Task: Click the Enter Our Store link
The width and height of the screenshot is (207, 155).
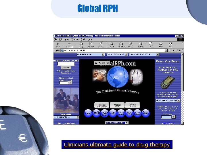Action: (168, 61)
